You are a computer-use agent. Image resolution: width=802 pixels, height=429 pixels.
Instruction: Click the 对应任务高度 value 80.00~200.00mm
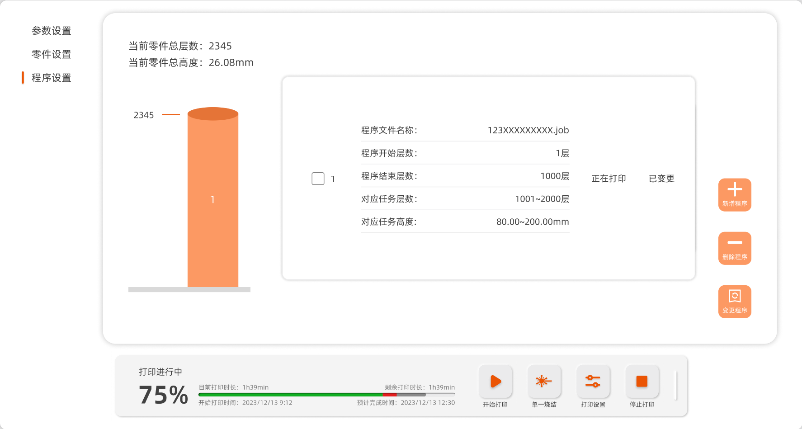pos(532,222)
